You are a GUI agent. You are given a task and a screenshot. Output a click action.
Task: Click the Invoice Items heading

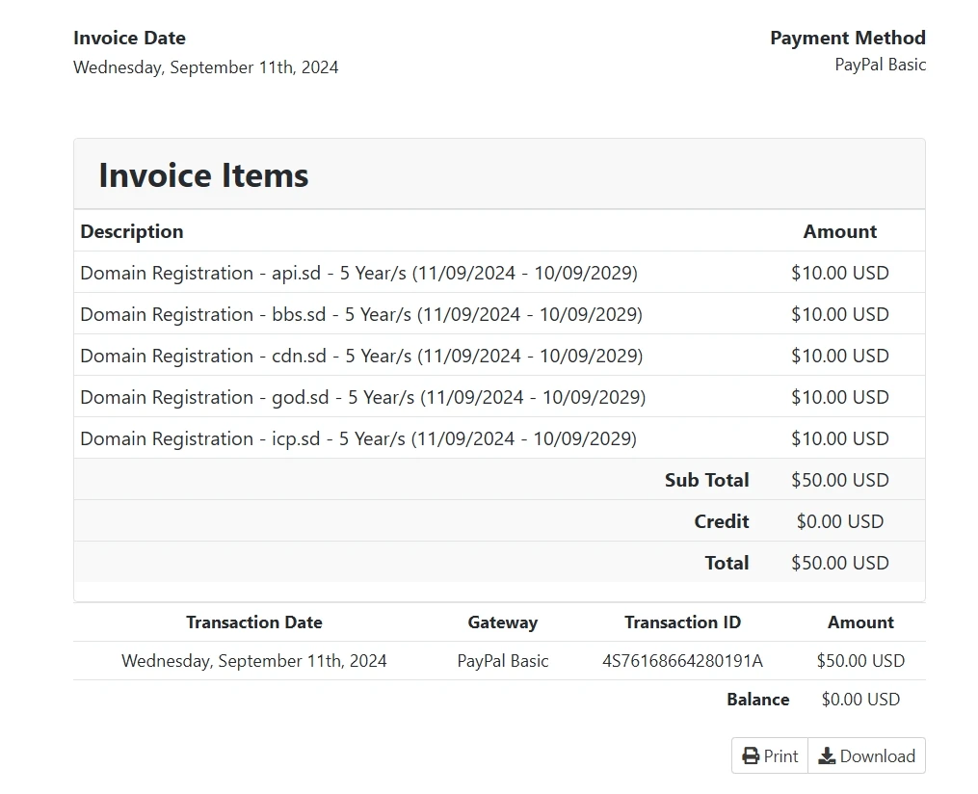[203, 175]
